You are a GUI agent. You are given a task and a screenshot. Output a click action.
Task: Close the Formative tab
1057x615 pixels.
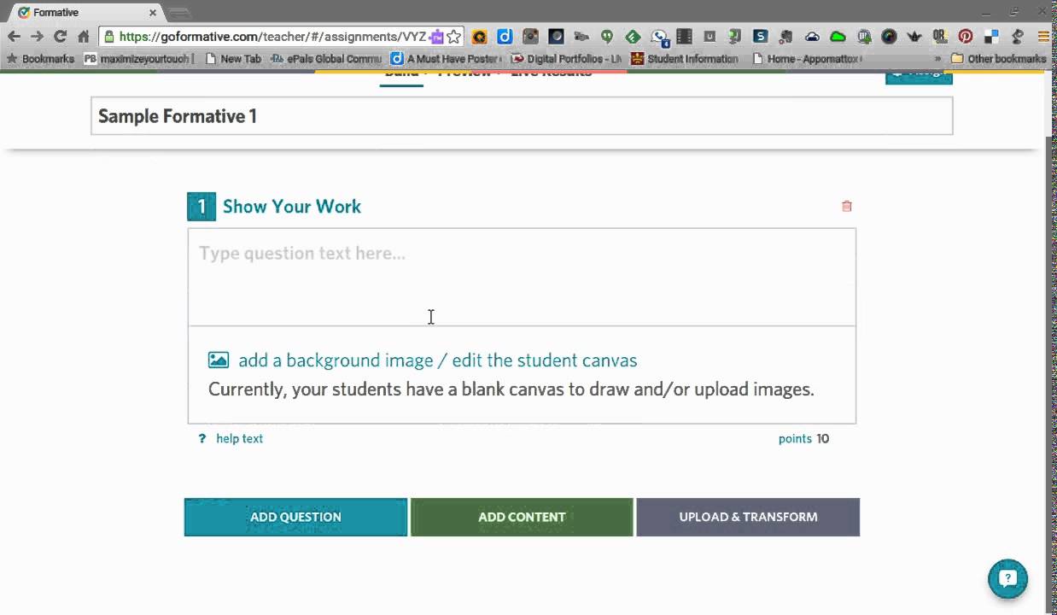153,13
